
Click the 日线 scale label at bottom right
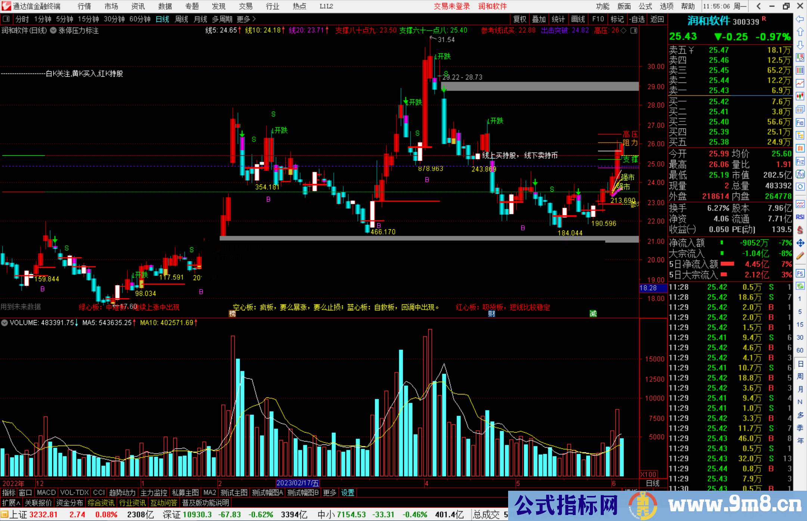653,483
